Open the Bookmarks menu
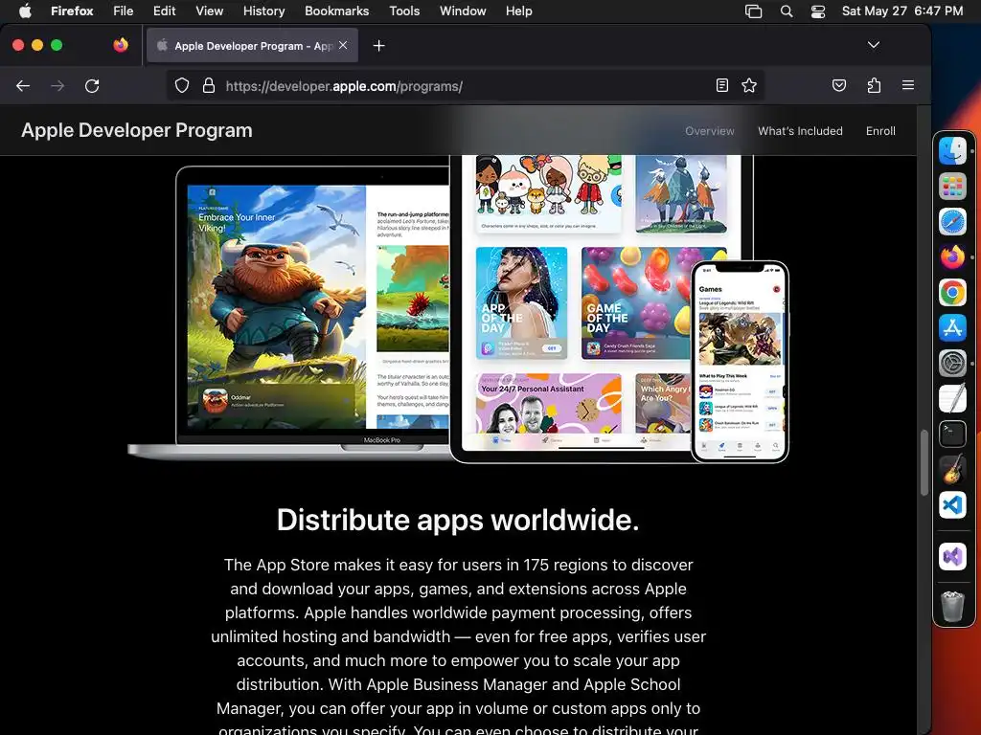The width and height of the screenshot is (981, 735). coord(336,11)
